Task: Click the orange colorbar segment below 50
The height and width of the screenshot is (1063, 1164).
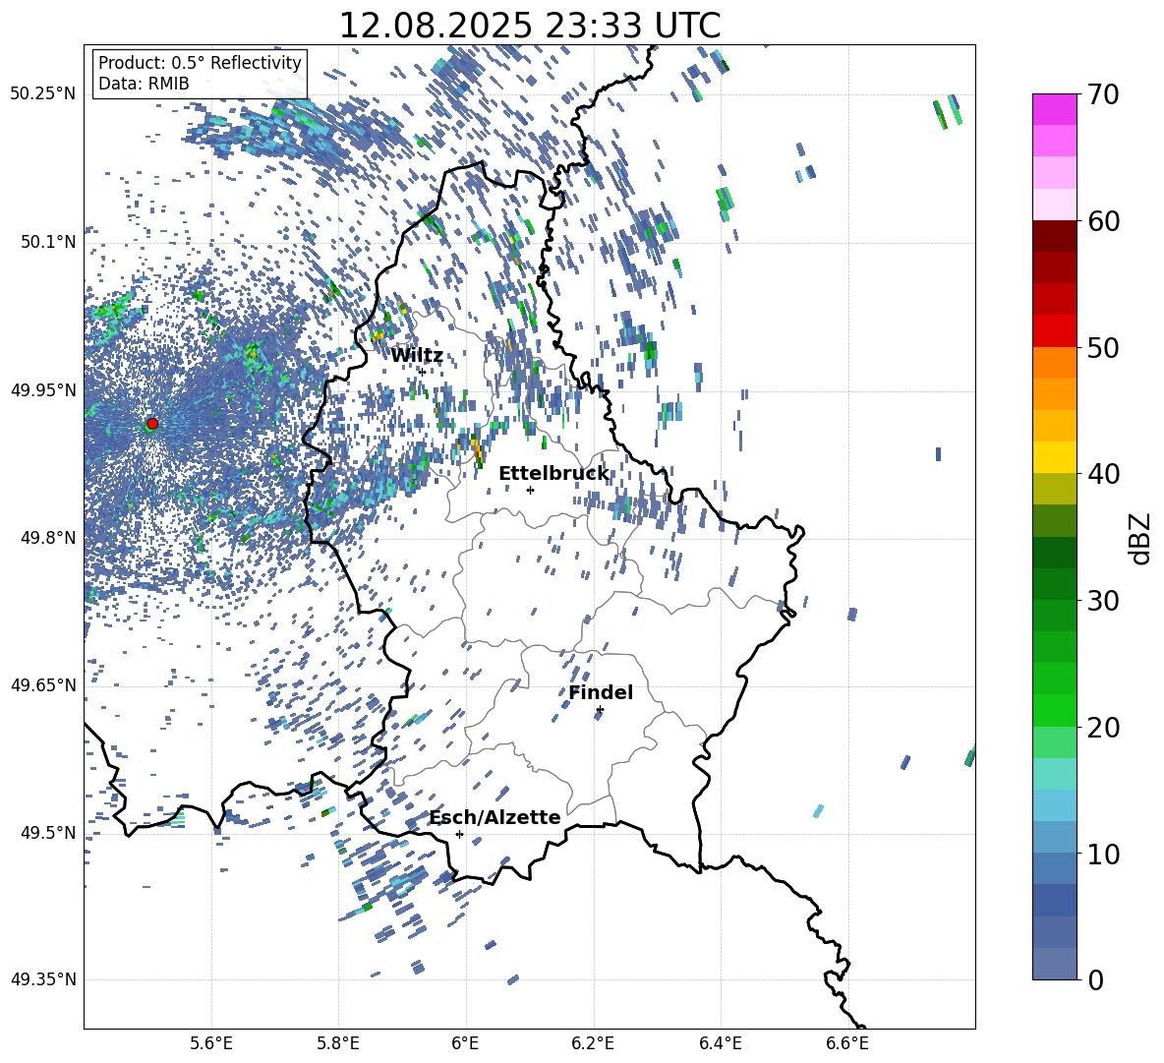Action: 1054,362
